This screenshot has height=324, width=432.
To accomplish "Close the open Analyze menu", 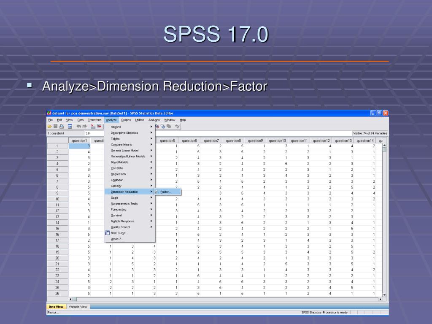I will click(x=111, y=120).
